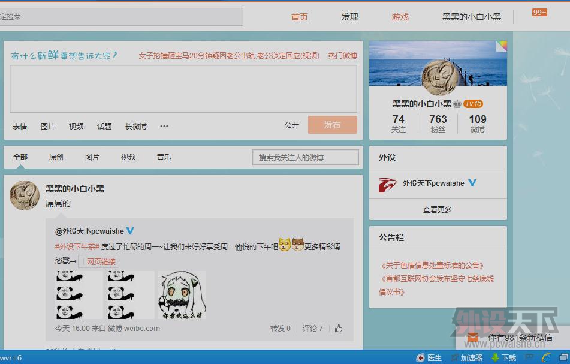This screenshot has width=570, height=364.
Task: Open the trending link about 女子抡锤砸宝马
Action: point(229,56)
